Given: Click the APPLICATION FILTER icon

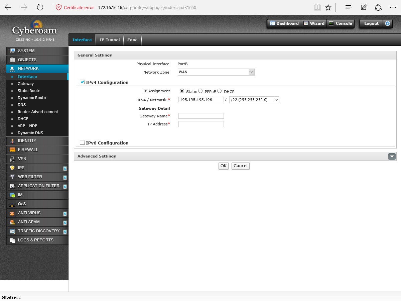Looking at the screenshot, I should 12,186.
